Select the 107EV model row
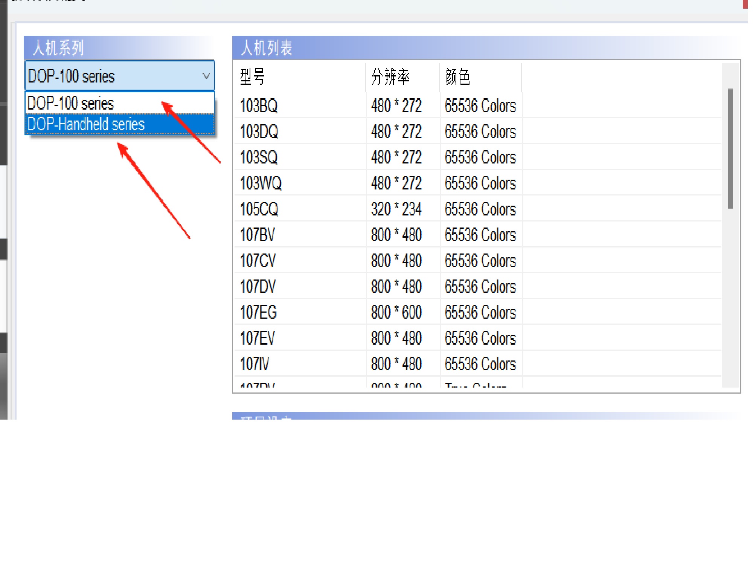 [258, 338]
